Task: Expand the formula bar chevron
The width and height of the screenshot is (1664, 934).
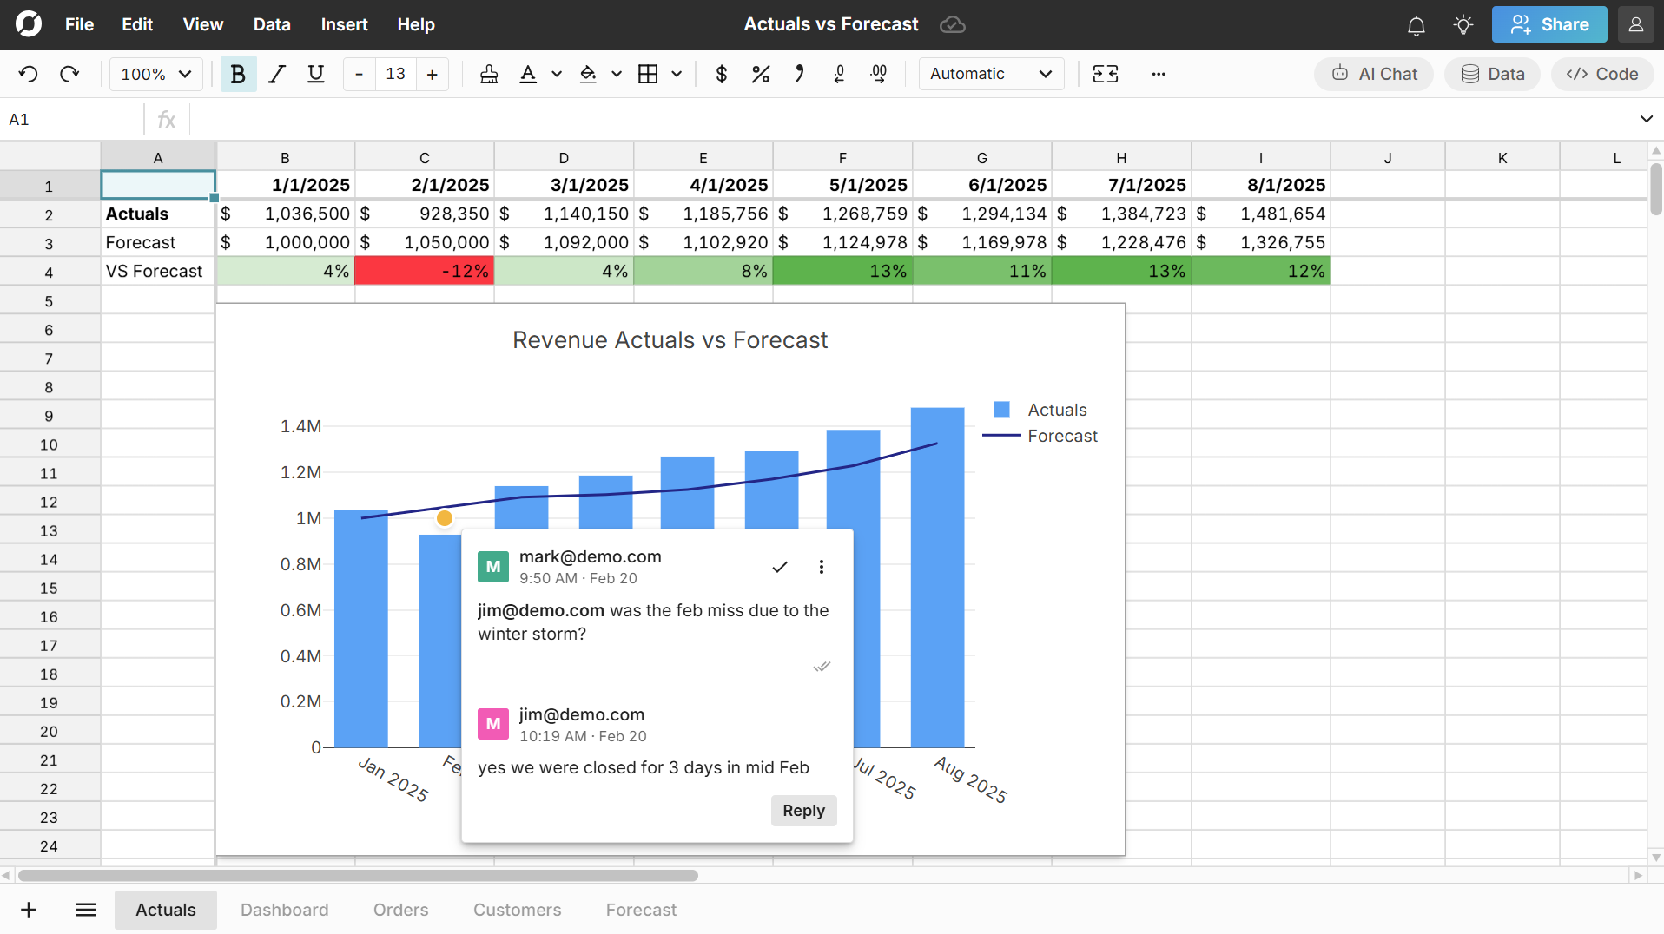Action: click(1646, 119)
